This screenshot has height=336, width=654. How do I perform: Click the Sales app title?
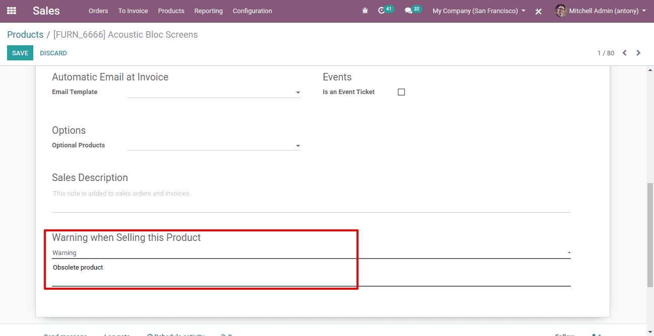(x=46, y=11)
